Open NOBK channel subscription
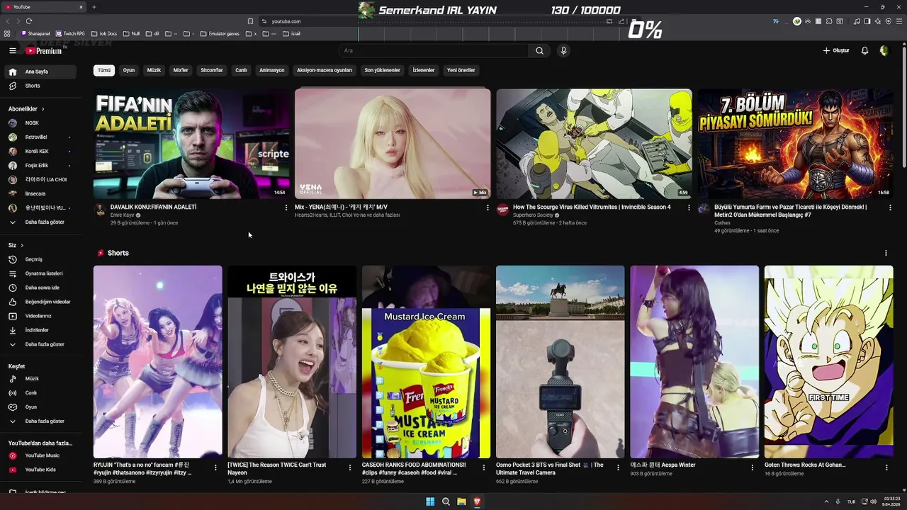 (x=41, y=123)
